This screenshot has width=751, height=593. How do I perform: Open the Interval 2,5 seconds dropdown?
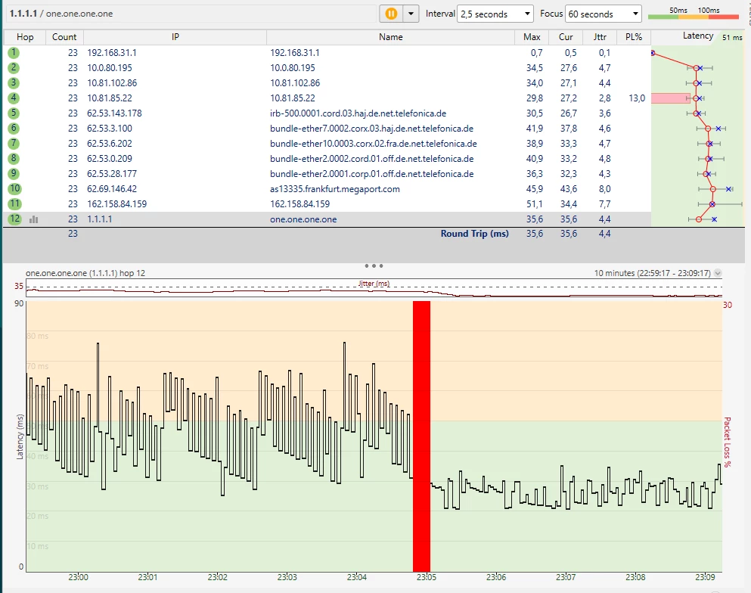click(495, 14)
